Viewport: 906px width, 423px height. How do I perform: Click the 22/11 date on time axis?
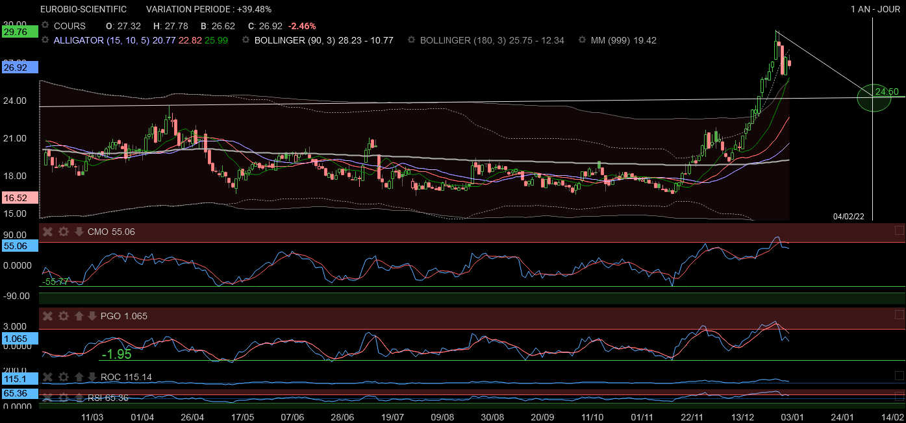pyautogui.click(x=694, y=417)
